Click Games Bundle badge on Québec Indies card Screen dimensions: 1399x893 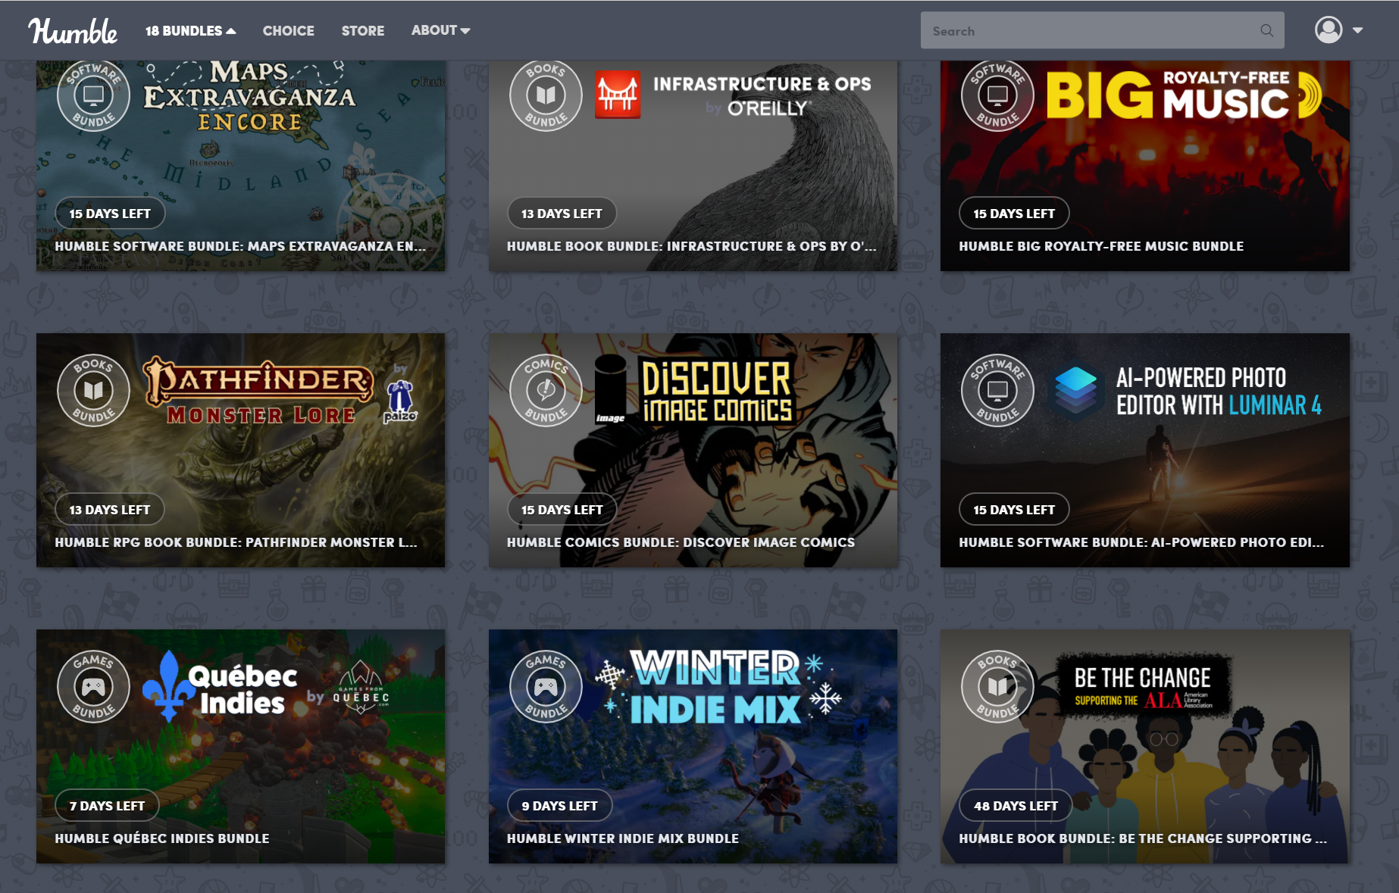[93, 686]
